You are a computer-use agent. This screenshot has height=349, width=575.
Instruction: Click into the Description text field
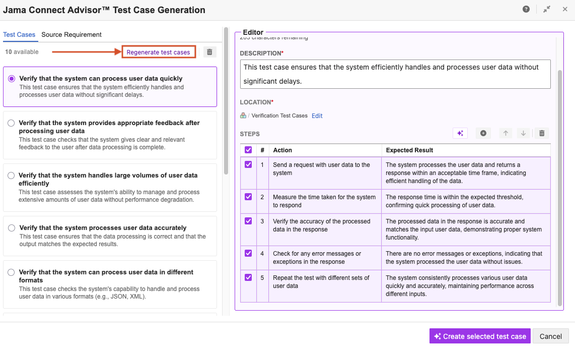[x=395, y=74]
